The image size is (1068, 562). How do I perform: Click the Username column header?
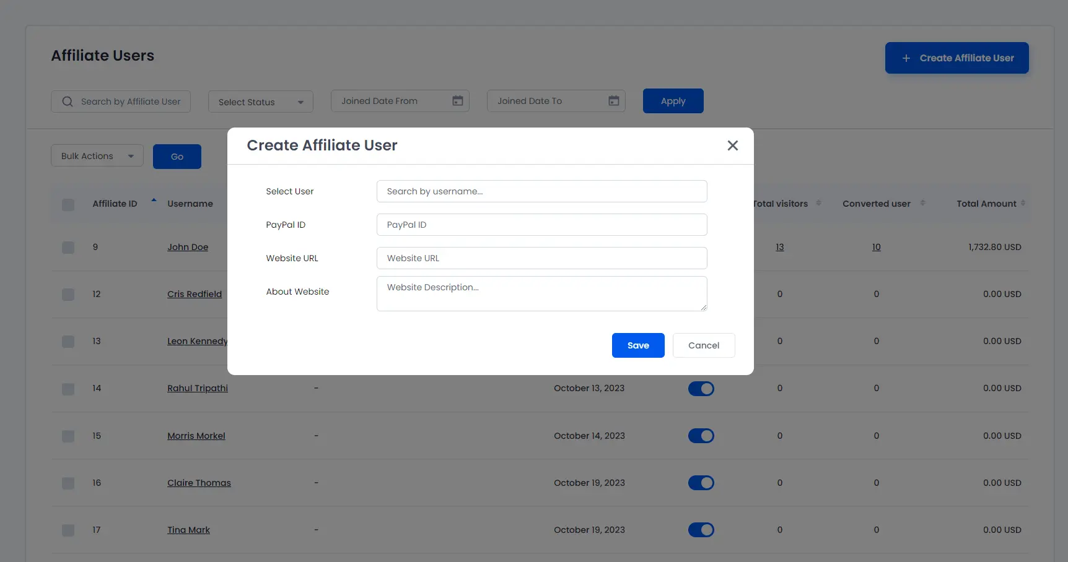click(x=190, y=204)
